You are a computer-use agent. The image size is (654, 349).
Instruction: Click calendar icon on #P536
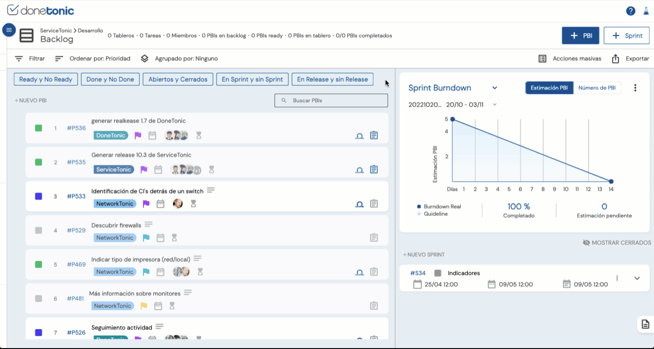point(152,135)
